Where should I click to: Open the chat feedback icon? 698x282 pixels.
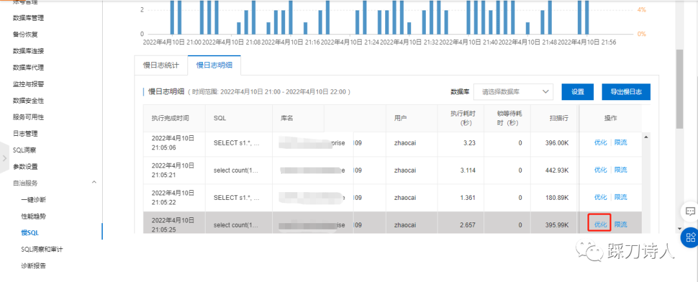pos(690,211)
